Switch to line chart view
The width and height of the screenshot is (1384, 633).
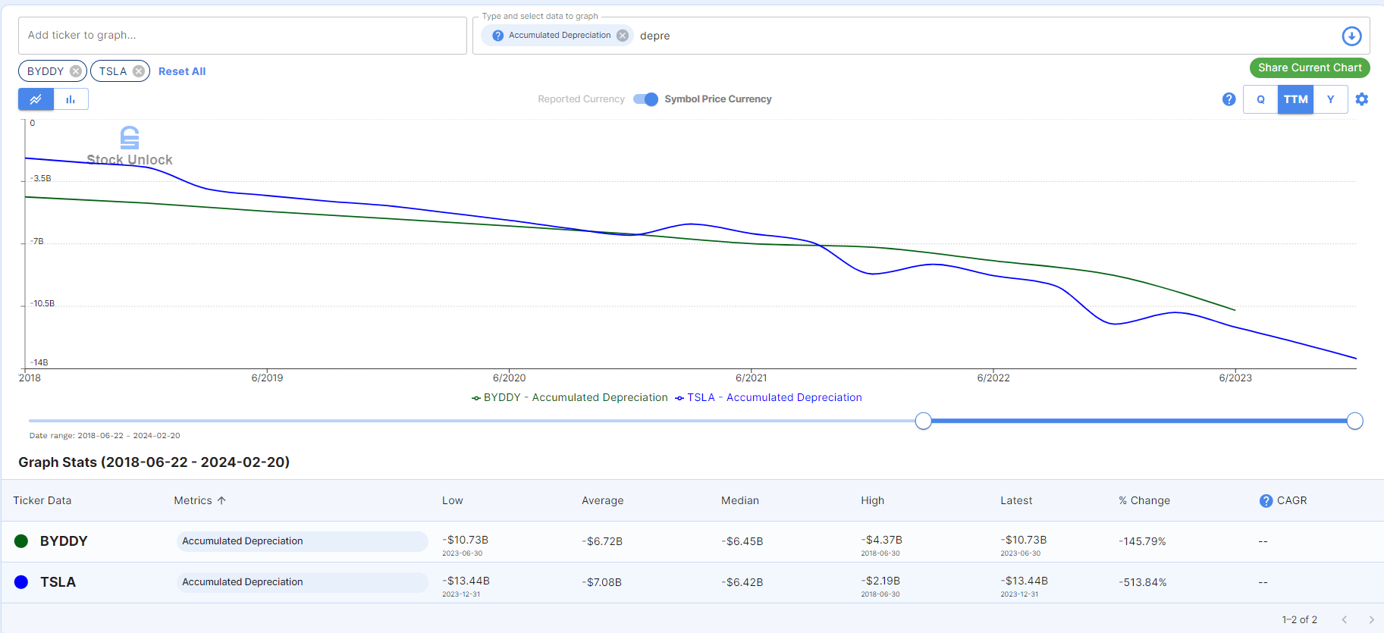pos(36,99)
